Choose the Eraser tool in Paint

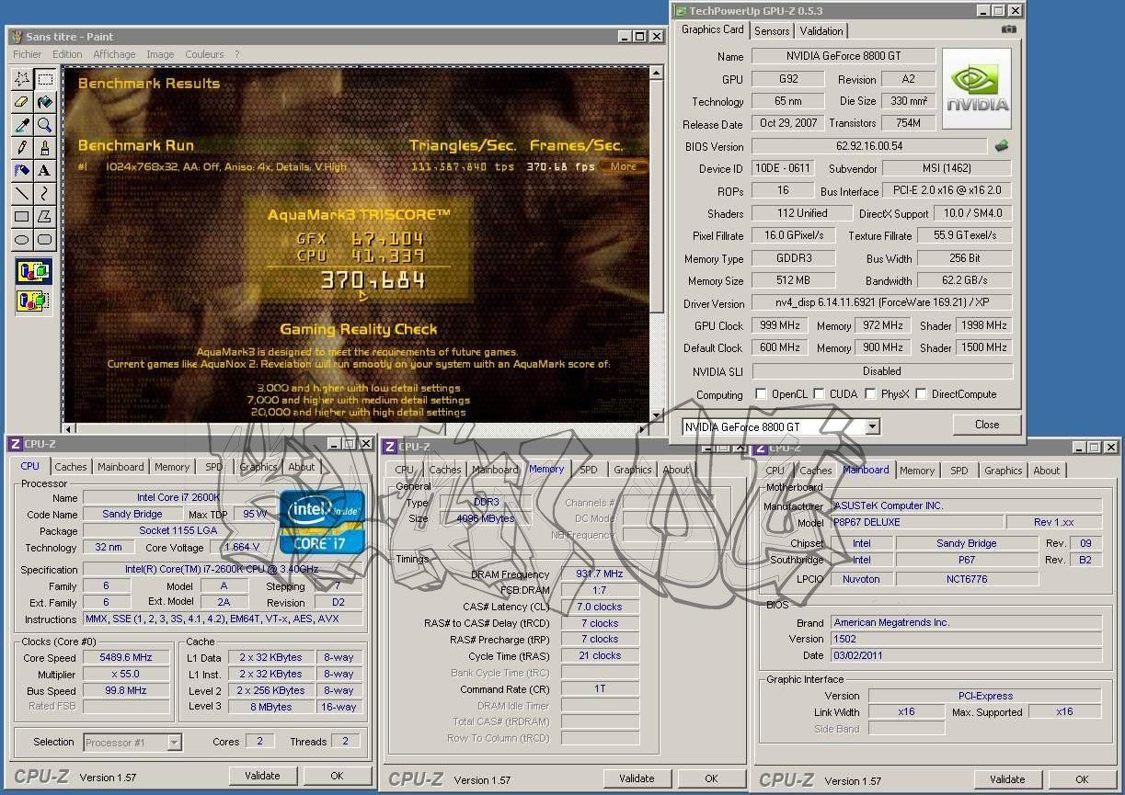click(x=22, y=102)
